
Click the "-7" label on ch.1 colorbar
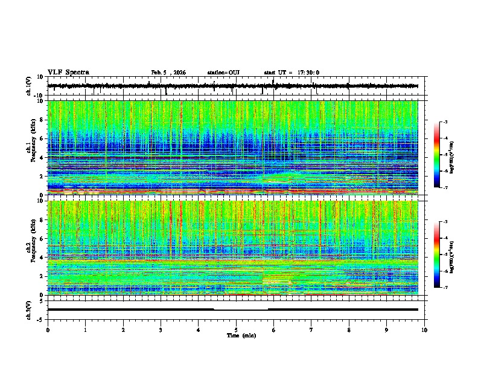pos(445,187)
